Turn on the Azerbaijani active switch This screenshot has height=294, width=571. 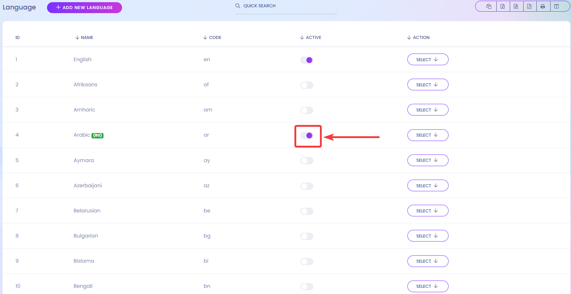tap(307, 186)
